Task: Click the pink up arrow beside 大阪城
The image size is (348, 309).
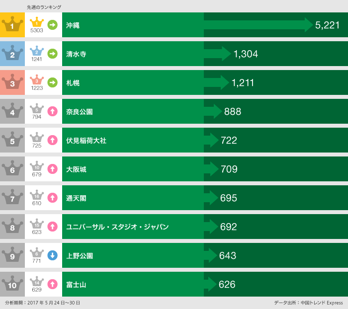Action: (52, 169)
